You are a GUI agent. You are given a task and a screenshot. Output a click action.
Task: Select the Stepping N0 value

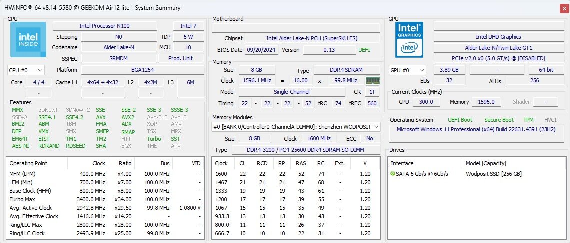tap(119, 37)
